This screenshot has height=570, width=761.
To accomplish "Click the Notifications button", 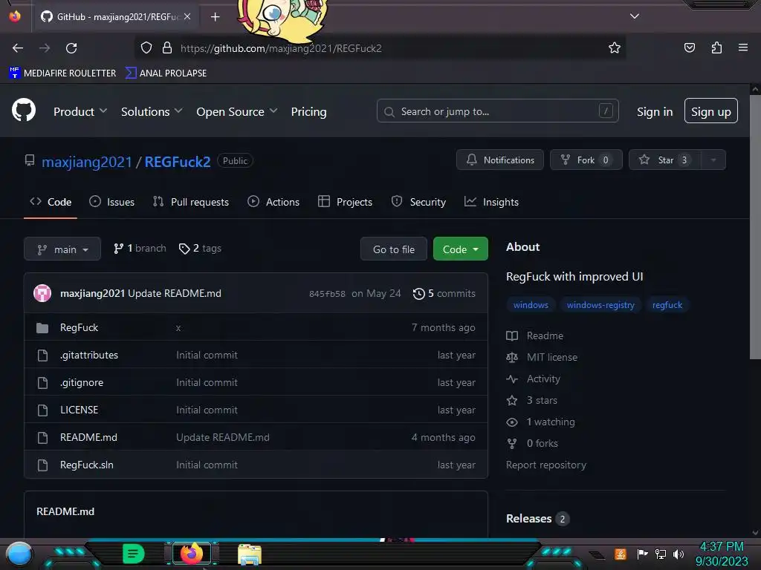I will [500, 160].
